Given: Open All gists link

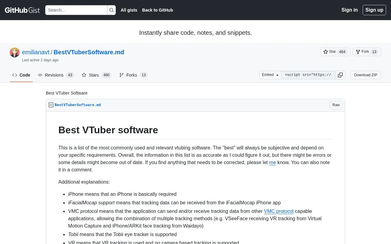Looking at the screenshot, I should coord(129,10).
